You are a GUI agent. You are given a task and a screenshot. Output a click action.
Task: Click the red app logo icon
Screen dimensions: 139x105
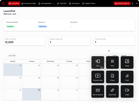coord(3,4)
